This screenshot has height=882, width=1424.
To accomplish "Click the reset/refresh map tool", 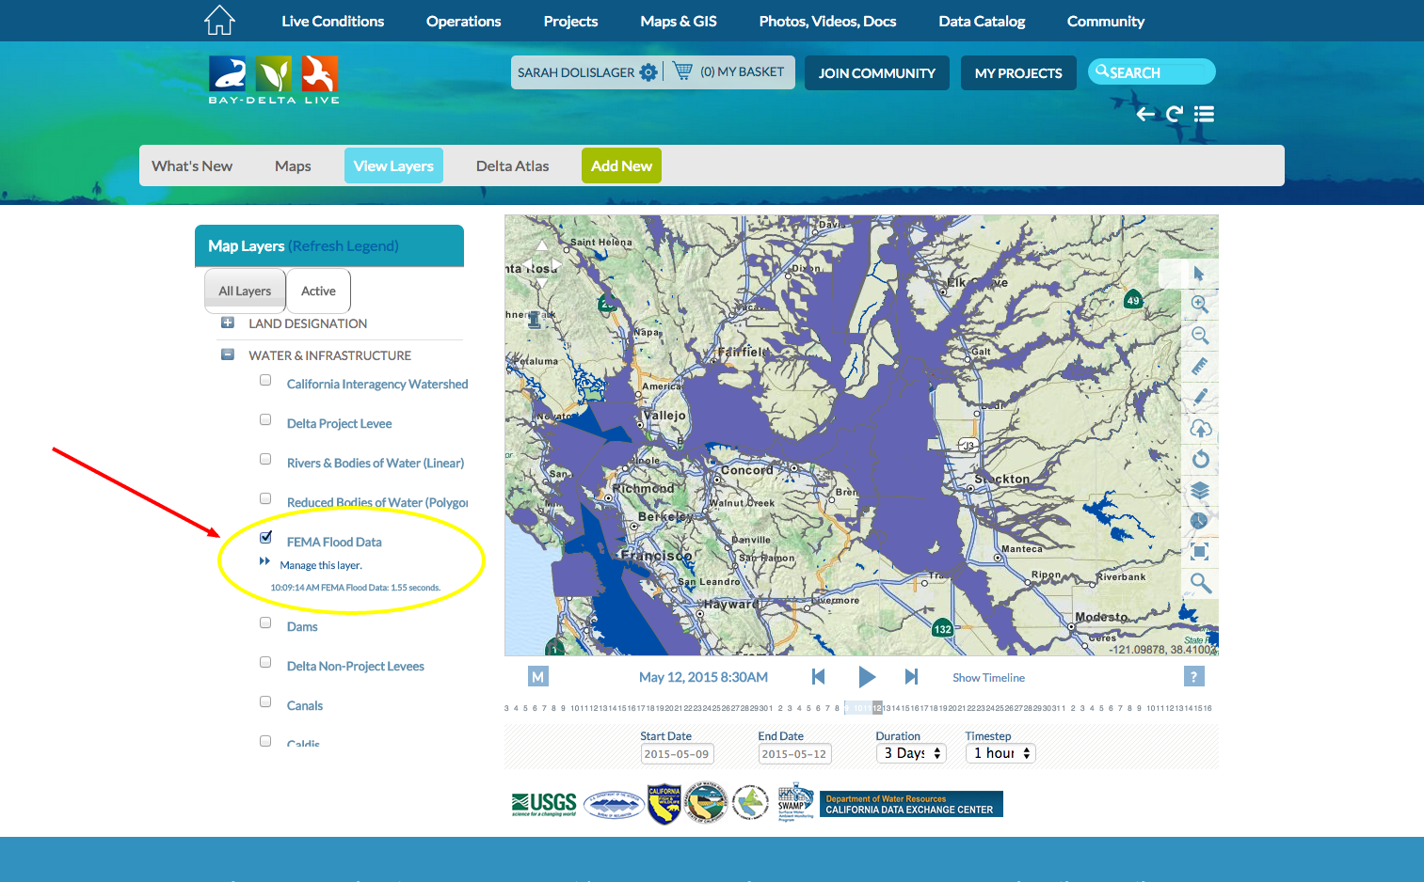I will point(1200,459).
